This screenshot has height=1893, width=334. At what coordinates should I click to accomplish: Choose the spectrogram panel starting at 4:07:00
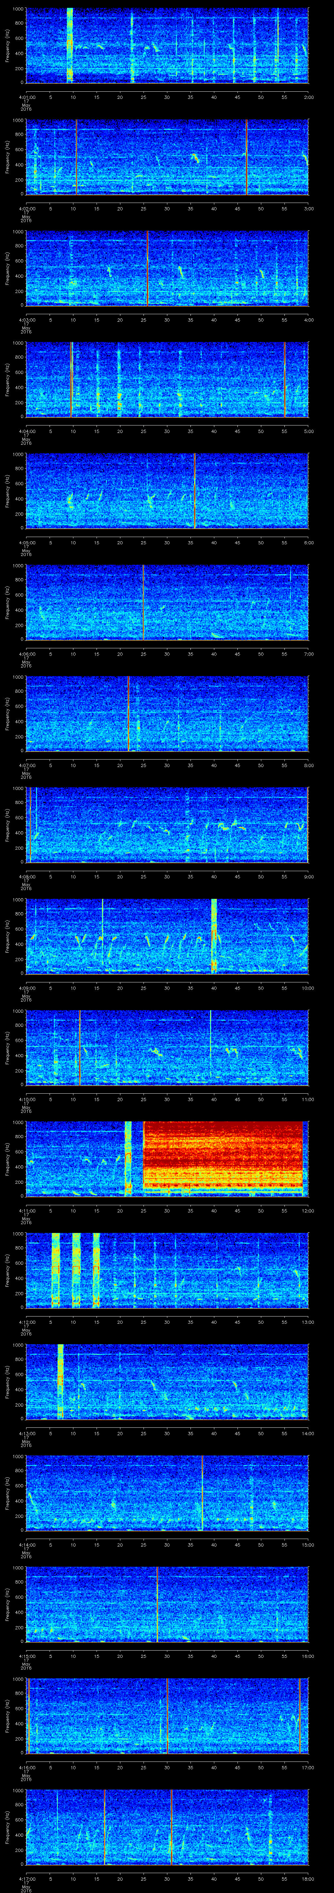(x=167, y=714)
